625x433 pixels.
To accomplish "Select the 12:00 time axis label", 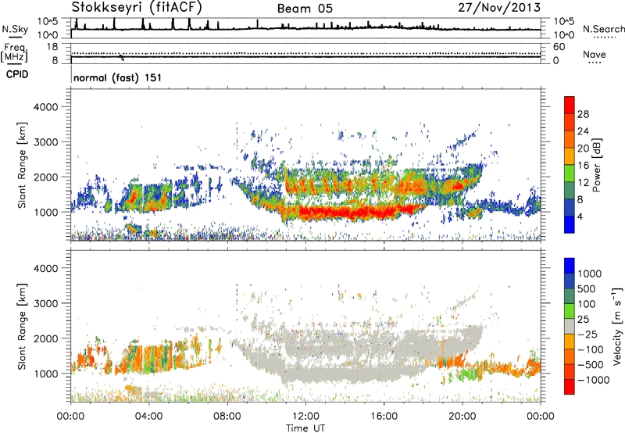I will [305, 417].
